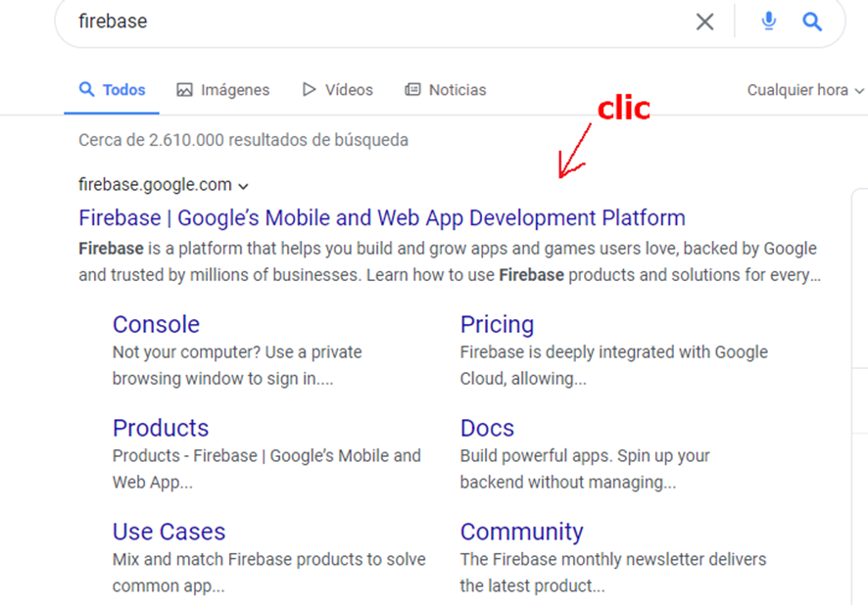The height and width of the screenshot is (605, 868).
Task: Click 'Firebase is deeply integrated with Google' description
Action: click(614, 365)
